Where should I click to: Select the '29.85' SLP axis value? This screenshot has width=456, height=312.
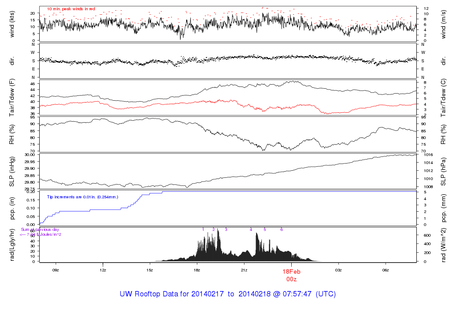[30, 176]
